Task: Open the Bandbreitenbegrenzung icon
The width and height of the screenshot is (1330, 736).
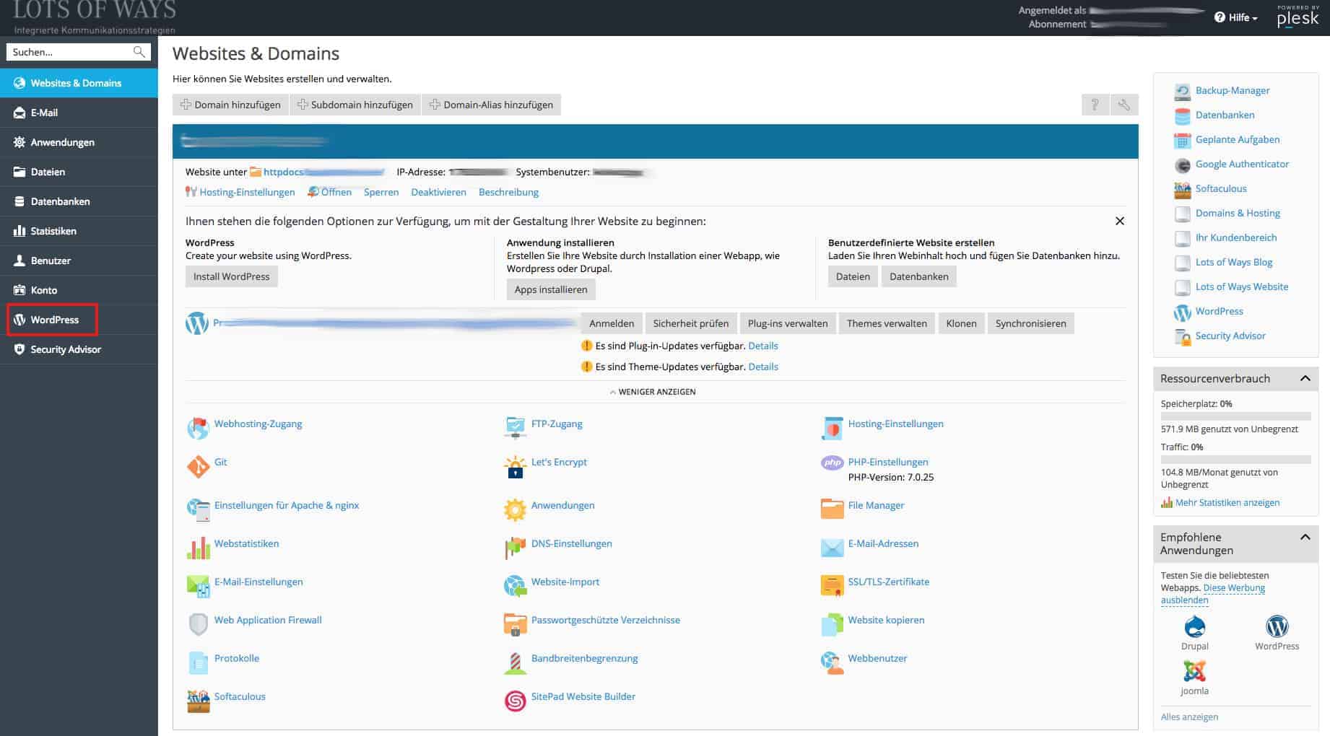Action: 515,663
